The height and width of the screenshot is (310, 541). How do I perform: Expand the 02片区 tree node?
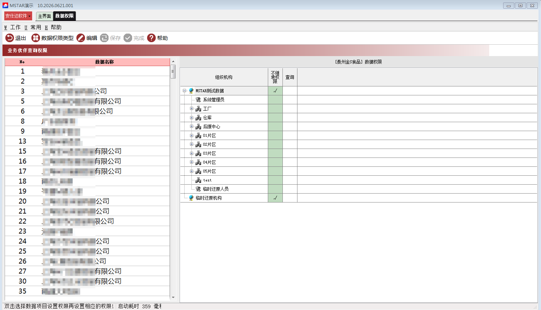pyautogui.click(x=191, y=144)
